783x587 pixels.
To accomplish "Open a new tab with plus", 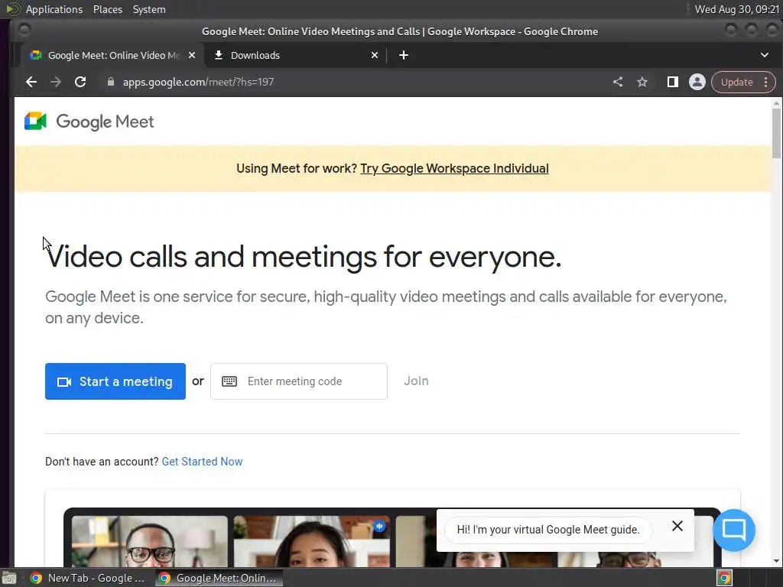I will click(x=404, y=55).
